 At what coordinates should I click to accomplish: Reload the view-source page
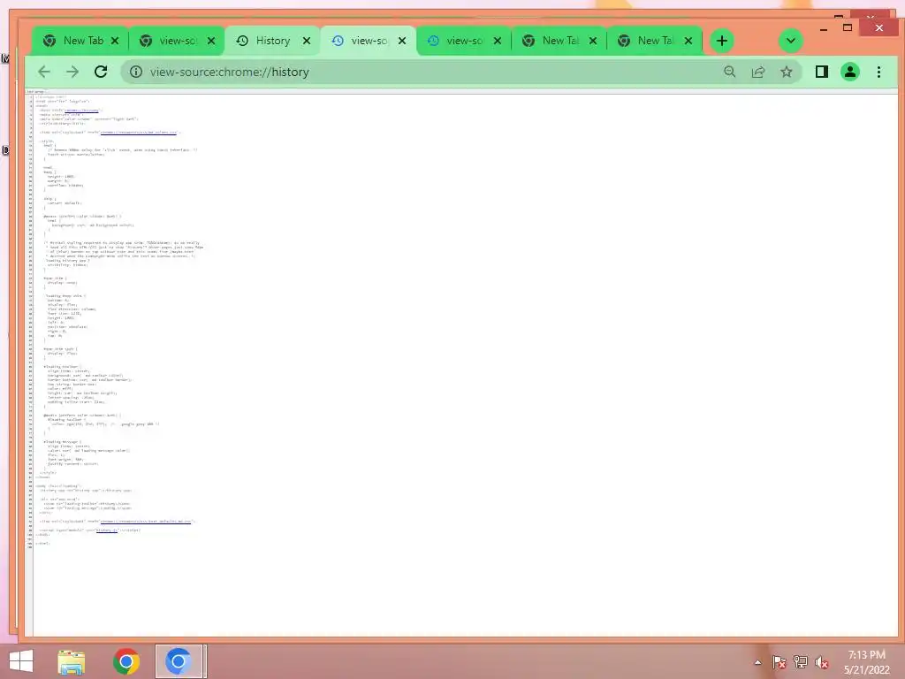coord(101,72)
